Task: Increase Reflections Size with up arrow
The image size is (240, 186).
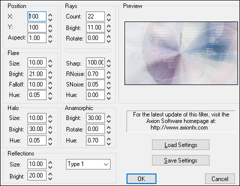Action: pyautogui.click(x=50, y=162)
